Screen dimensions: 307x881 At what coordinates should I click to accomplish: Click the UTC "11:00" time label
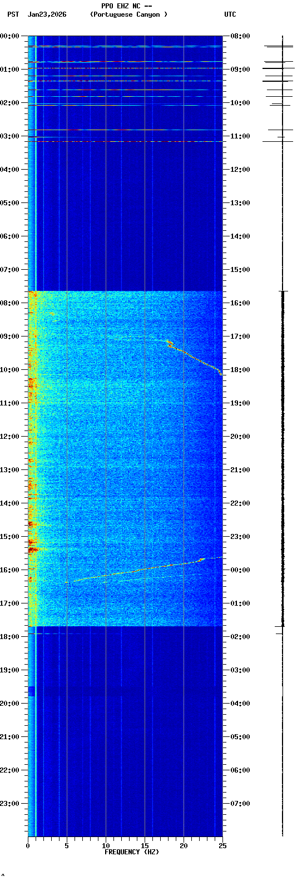pyautogui.click(x=240, y=136)
